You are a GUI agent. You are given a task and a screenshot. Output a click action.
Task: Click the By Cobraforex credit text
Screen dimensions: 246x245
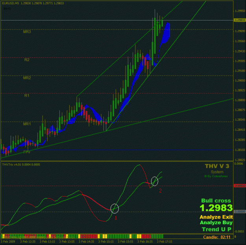(x=216, y=176)
